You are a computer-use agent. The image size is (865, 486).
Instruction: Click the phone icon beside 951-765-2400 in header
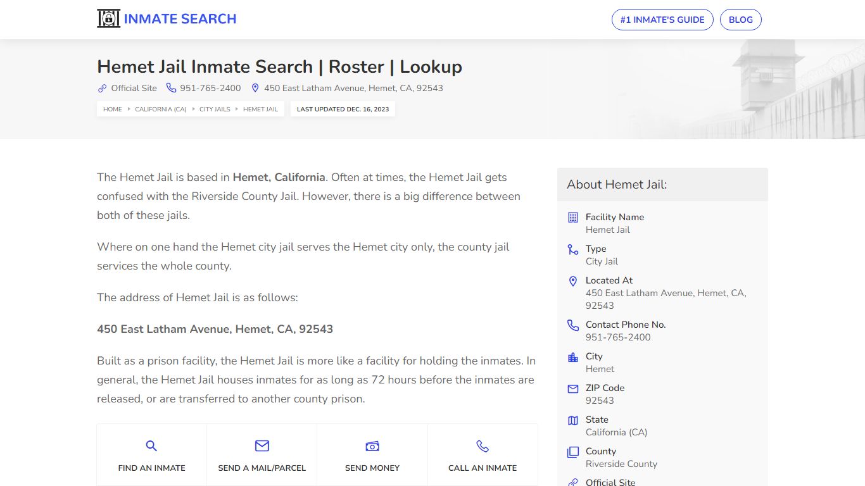pyautogui.click(x=171, y=88)
